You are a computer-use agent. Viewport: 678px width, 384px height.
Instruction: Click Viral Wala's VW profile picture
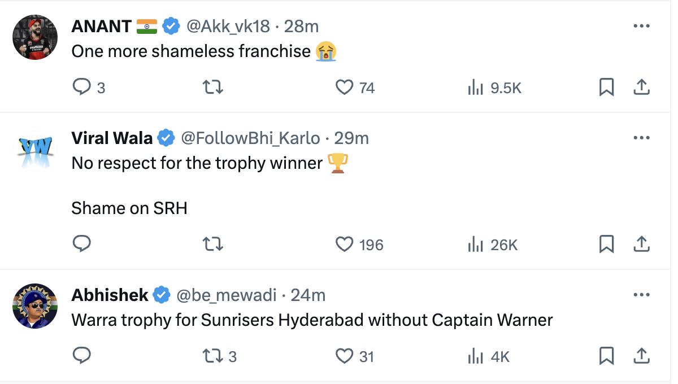tap(35, 149)
